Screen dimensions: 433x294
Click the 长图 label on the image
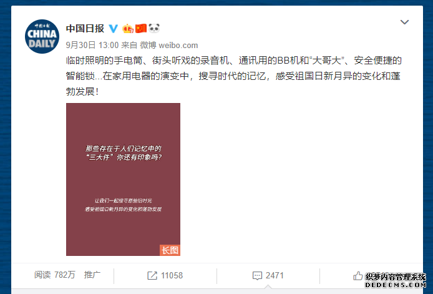(x=170, y=250)
